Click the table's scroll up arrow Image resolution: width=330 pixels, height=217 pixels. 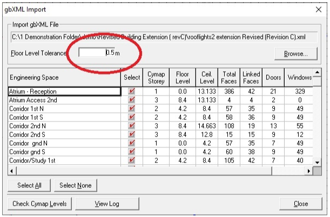pyautogui.click(x=317, y=72)
